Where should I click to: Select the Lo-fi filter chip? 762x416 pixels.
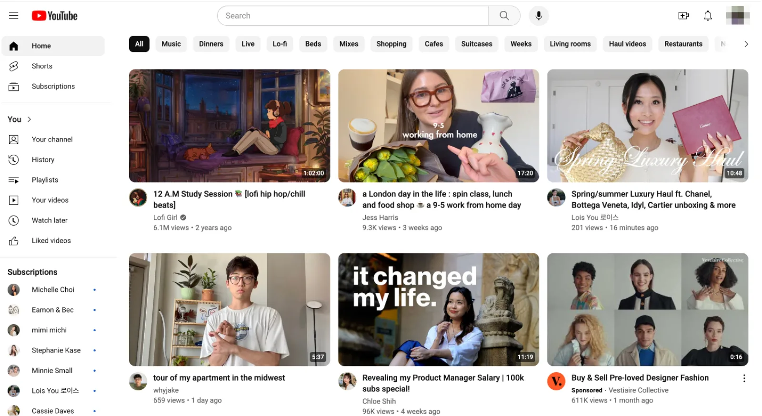pyautogui.click(x=280, y=44)
